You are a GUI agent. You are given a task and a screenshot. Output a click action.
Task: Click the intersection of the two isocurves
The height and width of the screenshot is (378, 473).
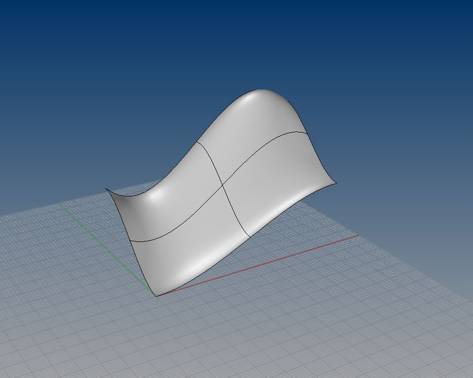click(223, 186)
